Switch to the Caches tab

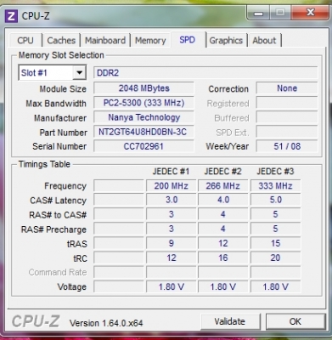click(x=61, y=40)
